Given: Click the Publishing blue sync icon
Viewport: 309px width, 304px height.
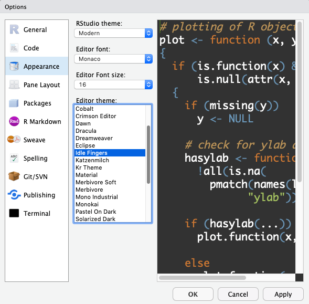Looking at the screenshot, I should click(14, 195).
